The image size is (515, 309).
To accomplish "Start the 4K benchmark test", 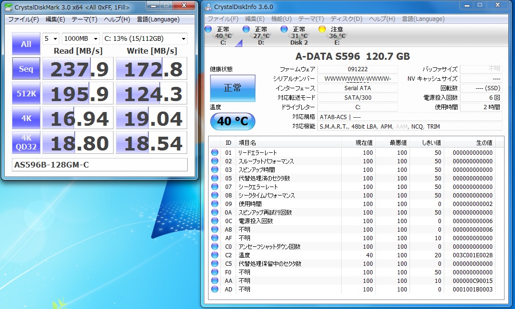I will 26,118.
